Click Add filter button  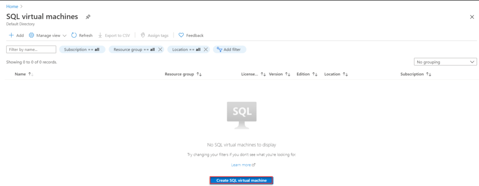point(229,49)
